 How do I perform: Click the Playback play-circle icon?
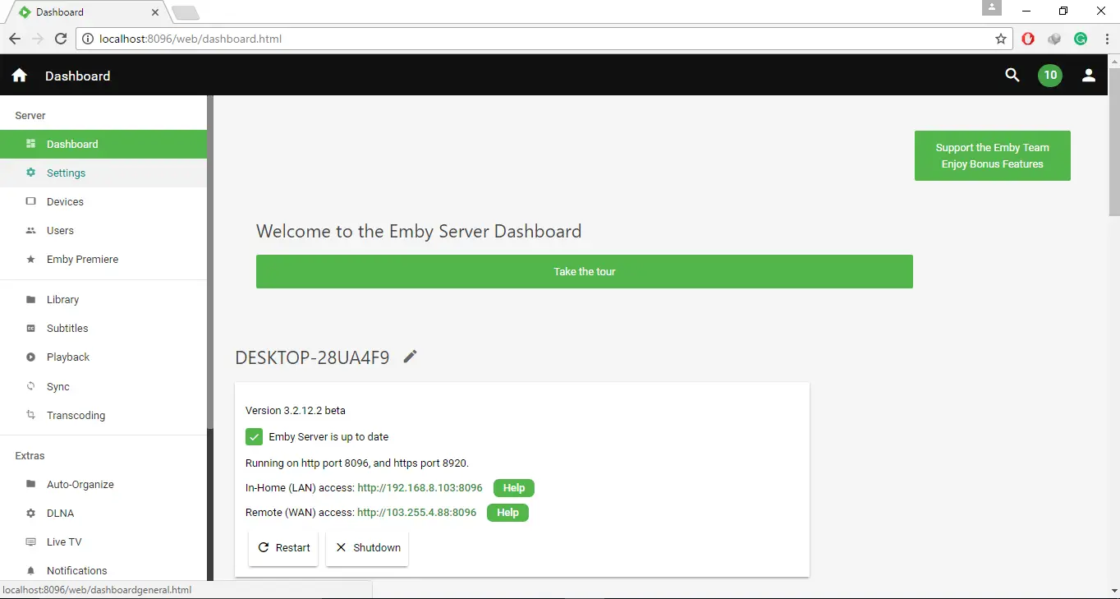click(31, 357)
